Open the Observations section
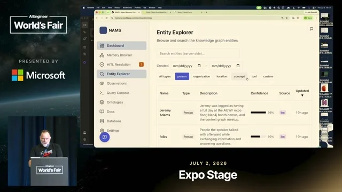 (x=121, y=83)
